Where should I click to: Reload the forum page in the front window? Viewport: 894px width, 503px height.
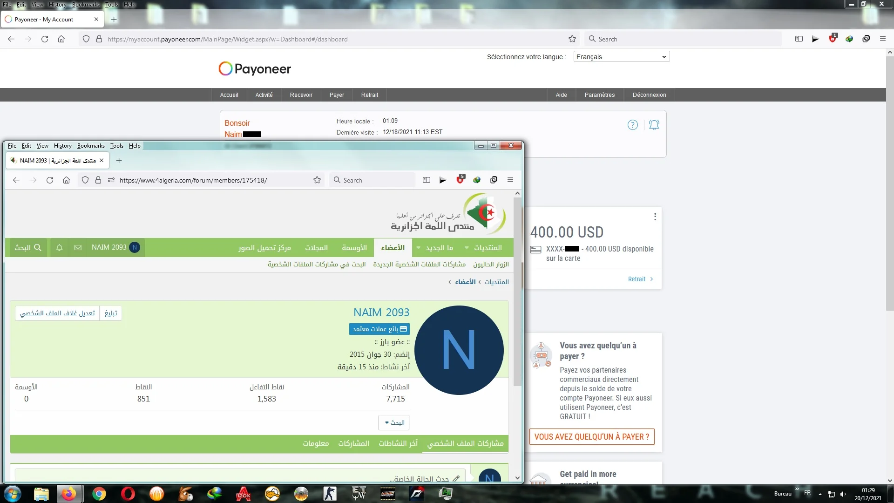point(50,180)
